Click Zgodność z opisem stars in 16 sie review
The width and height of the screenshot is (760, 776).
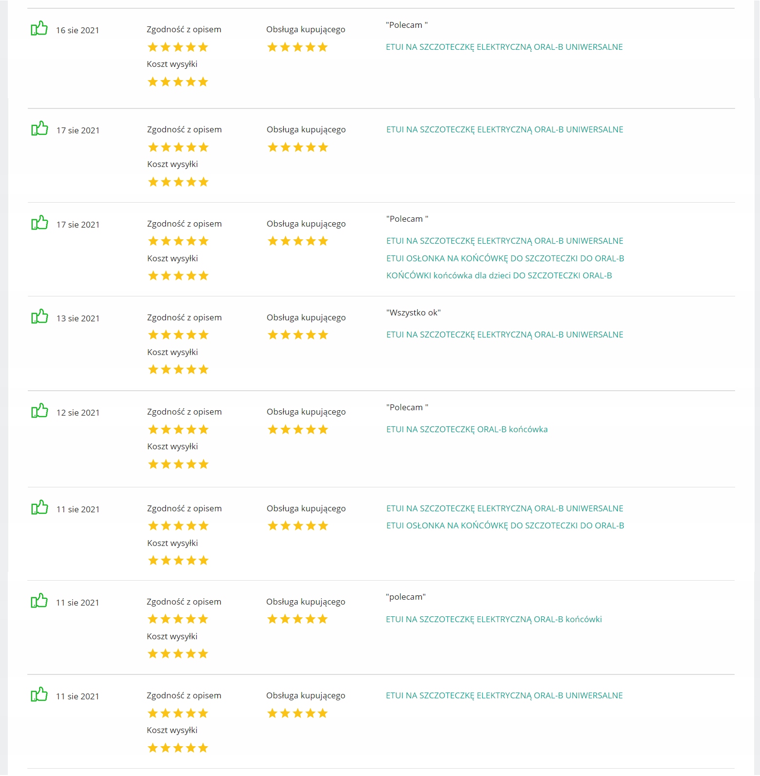pos(178,47)
